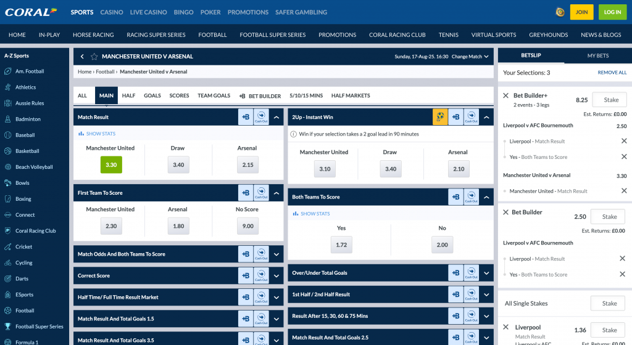Click the Football breadcrumb link
Screen dimensions: 632x345
(105, 72)
